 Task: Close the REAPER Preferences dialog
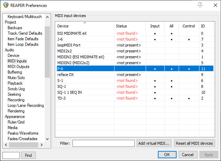point(215,5)
